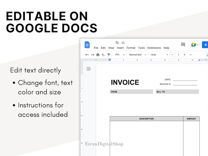Viewport: 208px width, 156px height.
Task: Click the blank line after INVOICE #
Action: (x=185, y=85)
